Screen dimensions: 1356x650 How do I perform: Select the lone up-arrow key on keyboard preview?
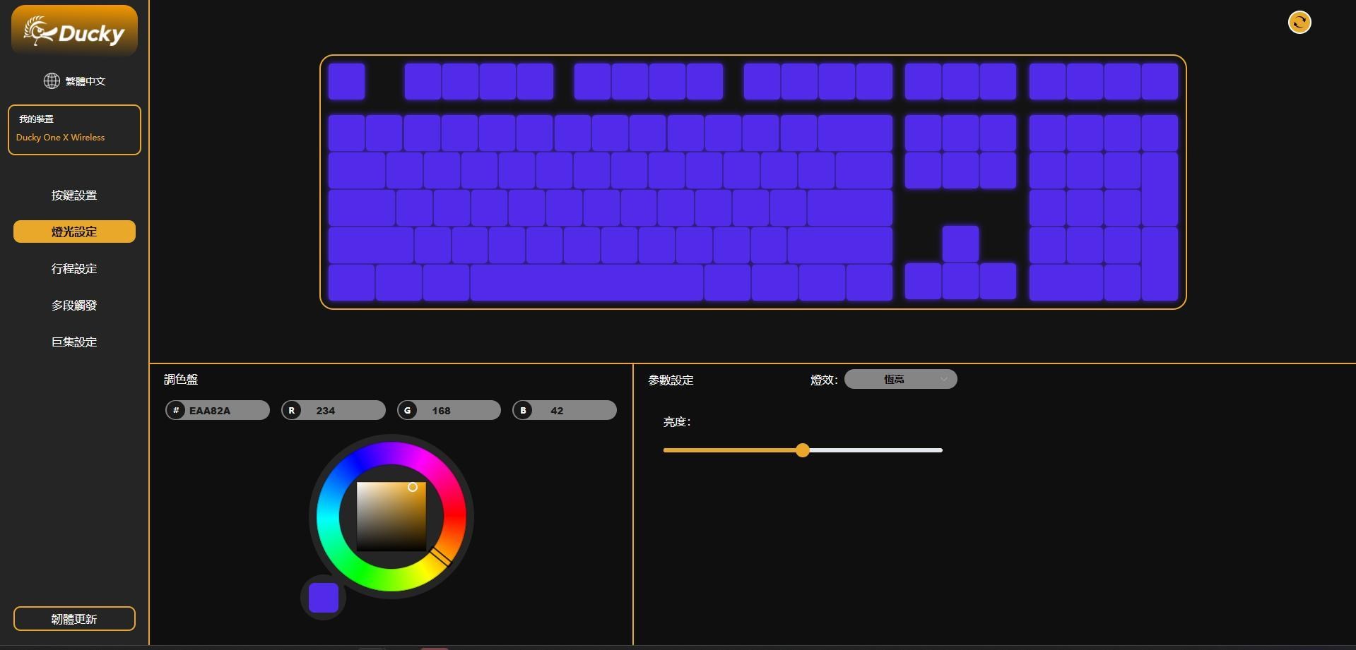coord(960,244)
